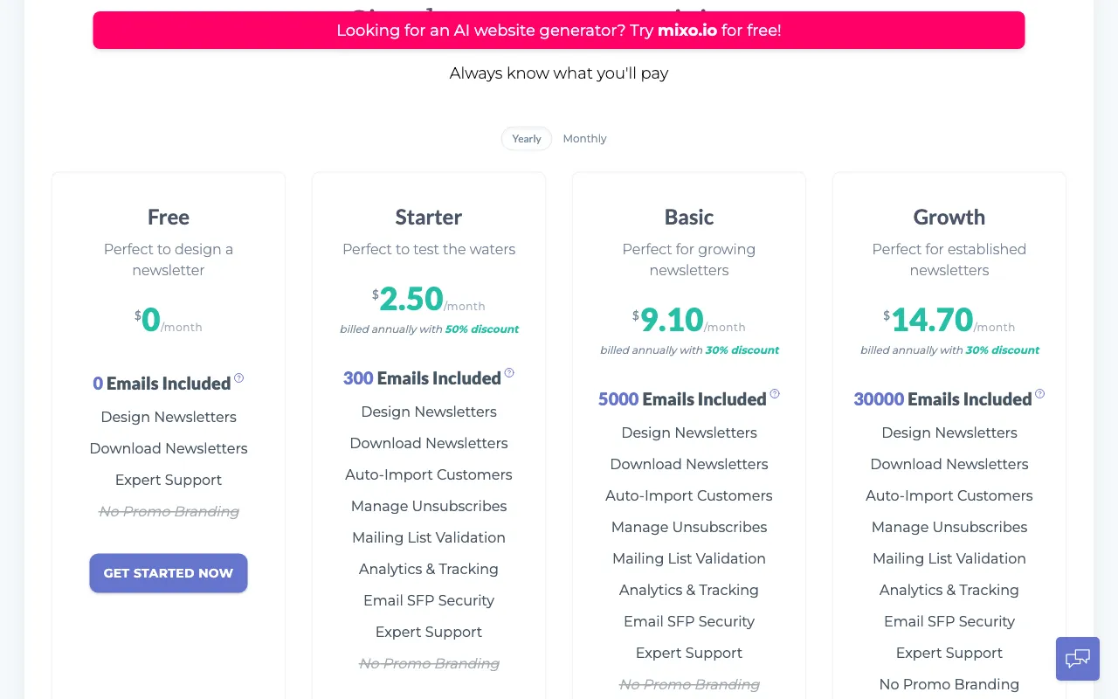Click 'Design Newsletters' in Basic plan

click(x=689, y=433)
